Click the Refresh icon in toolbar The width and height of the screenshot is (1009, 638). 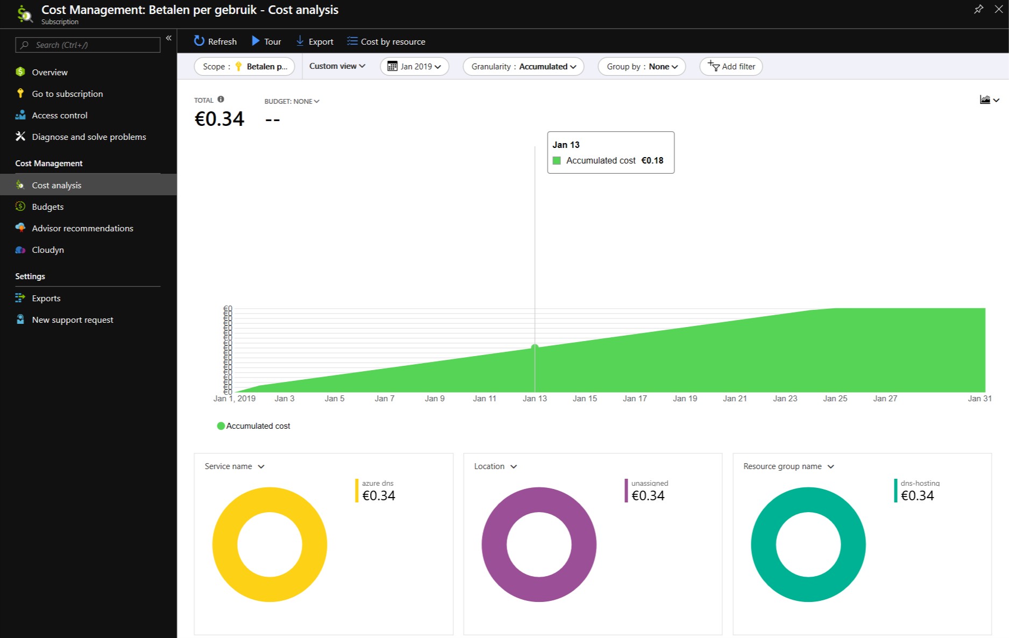tap(199, 41)
